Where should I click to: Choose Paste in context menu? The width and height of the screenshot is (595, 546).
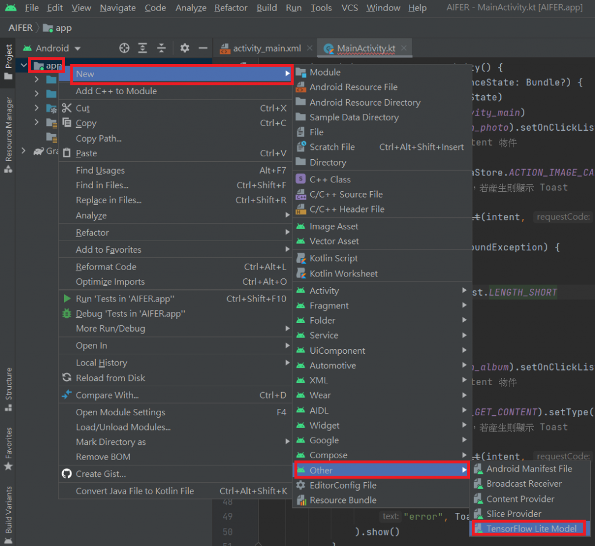175,153
